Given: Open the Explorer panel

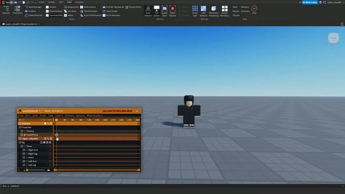Looking at the screenshot, I should 6,10.
